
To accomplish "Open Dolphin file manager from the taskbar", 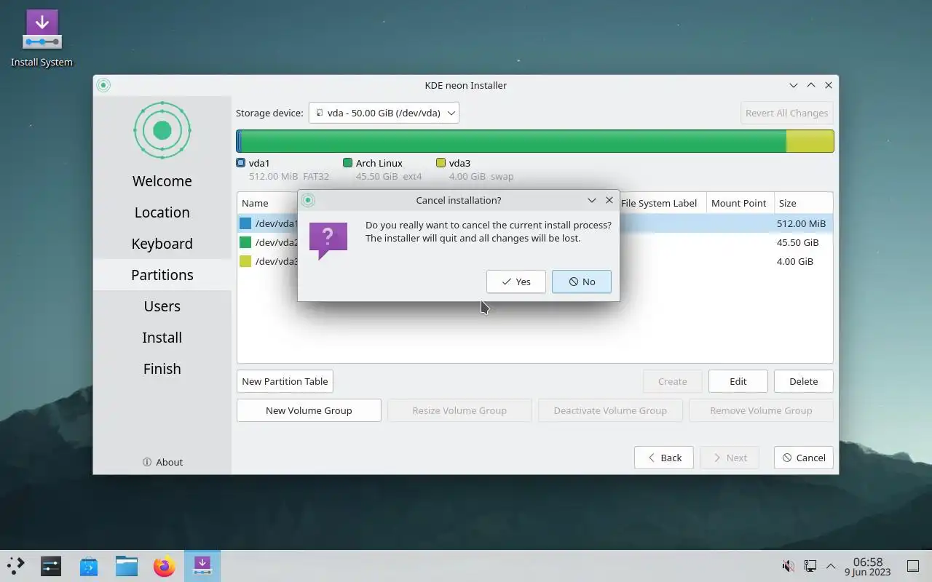I will click(x=127, y=565).
